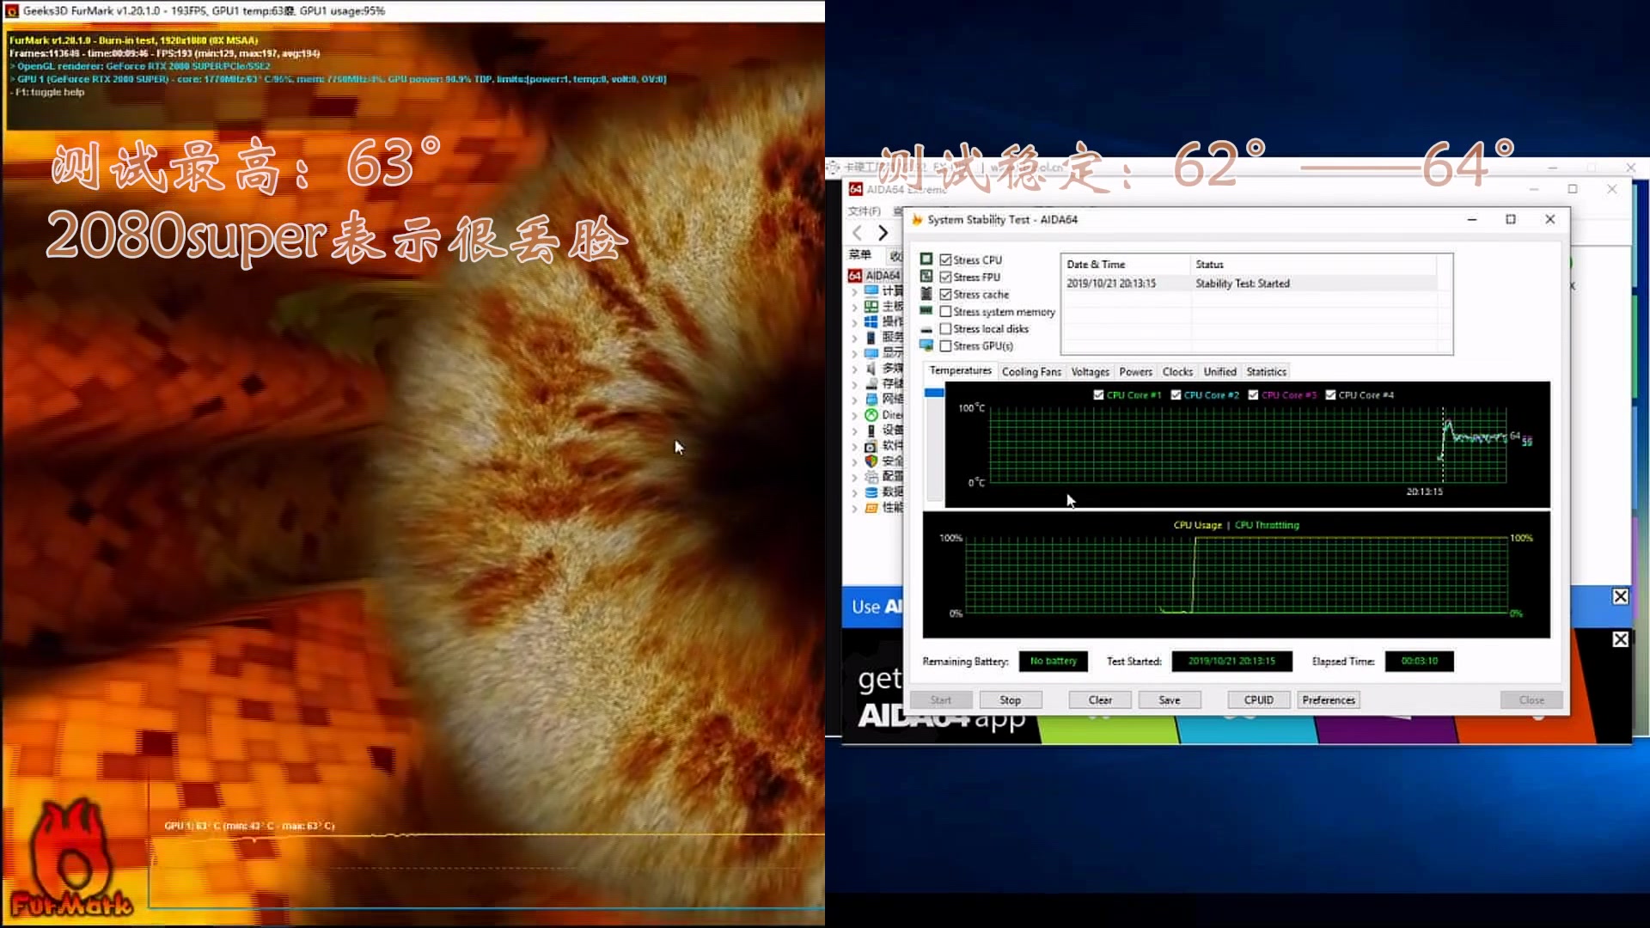Uncheck the Stress FPU checkbox
The width and height of the screenshot is (1650, 928).
[x=945, y=277]
